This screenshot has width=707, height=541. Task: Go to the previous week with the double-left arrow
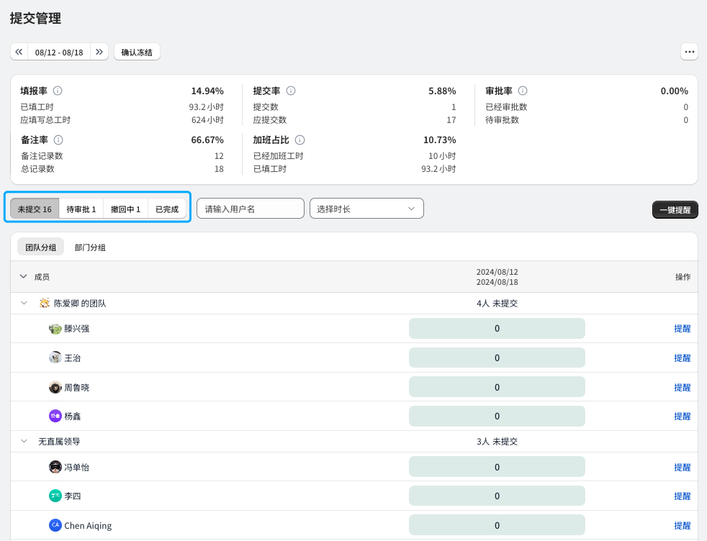[x=19, y=52]
